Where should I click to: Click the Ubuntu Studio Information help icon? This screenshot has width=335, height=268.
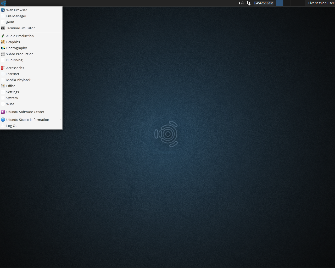3,120
